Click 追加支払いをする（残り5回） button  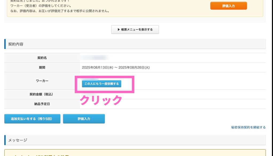(32, 119)
